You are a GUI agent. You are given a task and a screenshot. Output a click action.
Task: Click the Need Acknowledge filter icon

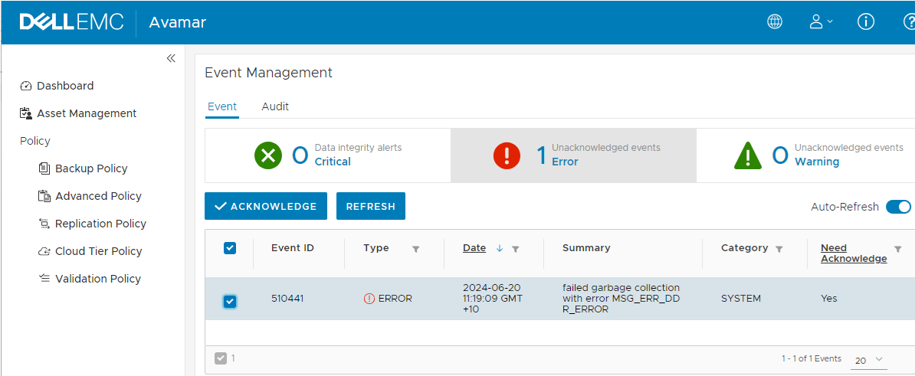tap(897, 249)
